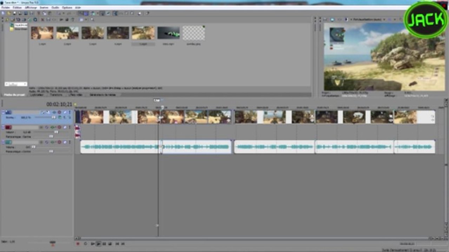Toggle Auto Ripple in the toolbar

tap(93, 13)
